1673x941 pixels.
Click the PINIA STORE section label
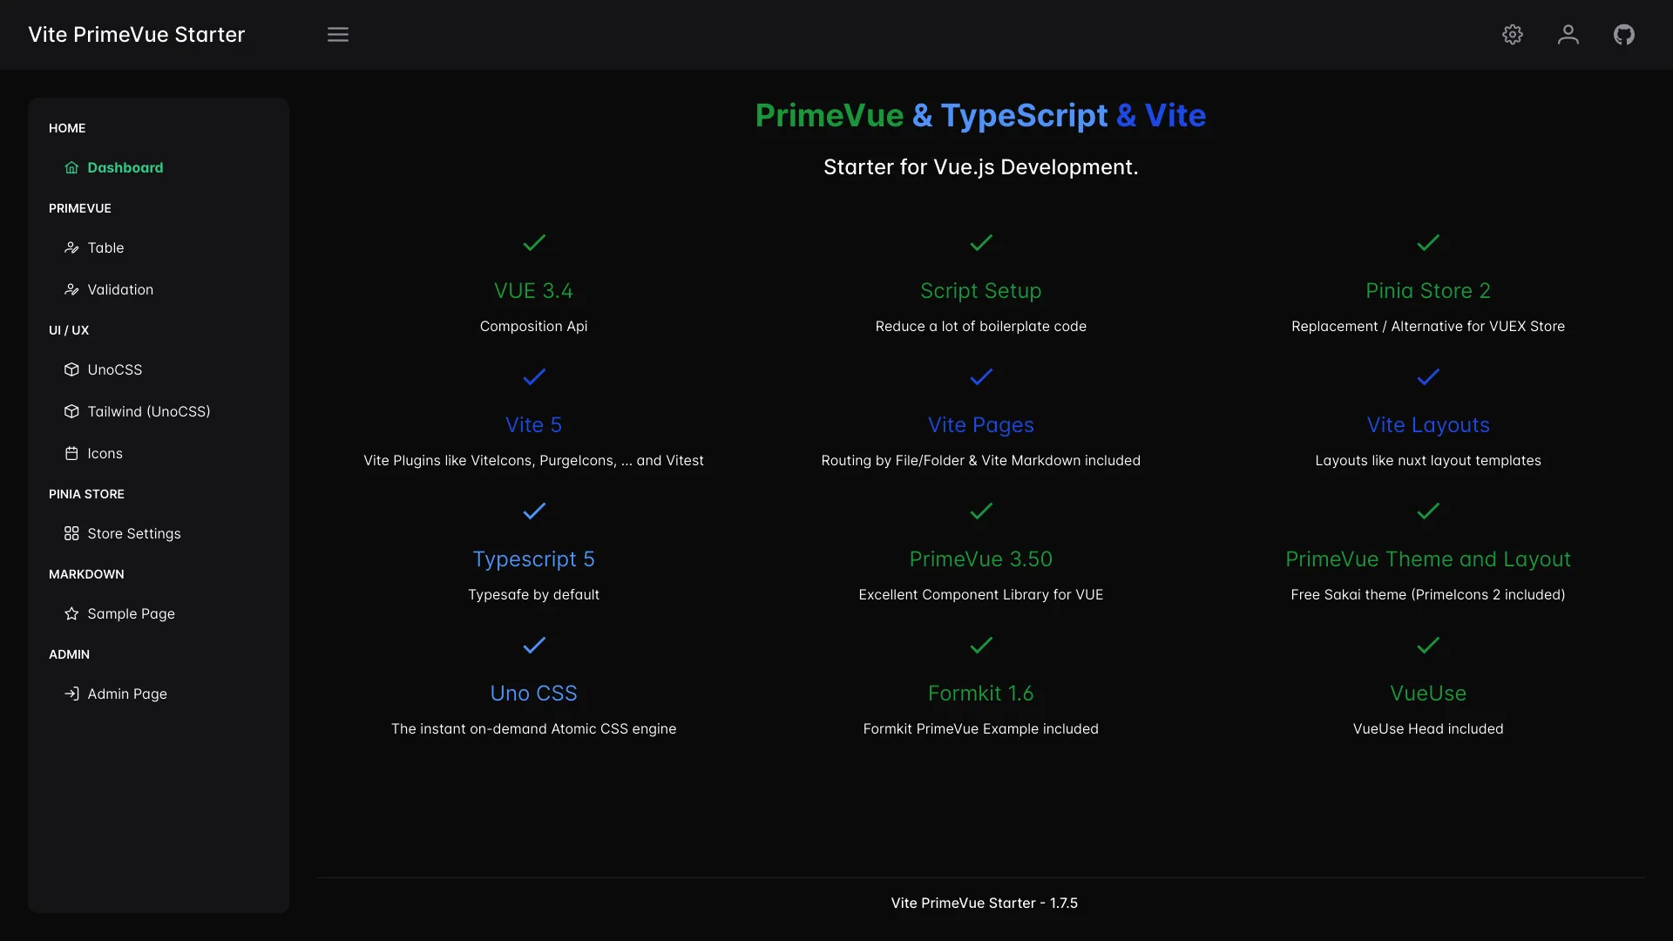(86, 494)
